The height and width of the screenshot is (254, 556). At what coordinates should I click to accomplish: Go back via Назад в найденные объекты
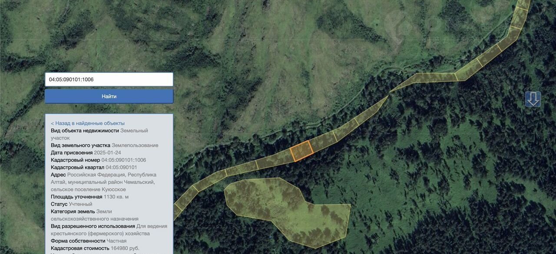click(88, 123)
